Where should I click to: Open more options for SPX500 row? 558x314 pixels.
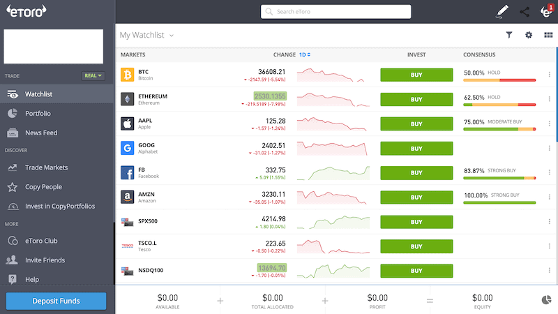tap(549, 221)
